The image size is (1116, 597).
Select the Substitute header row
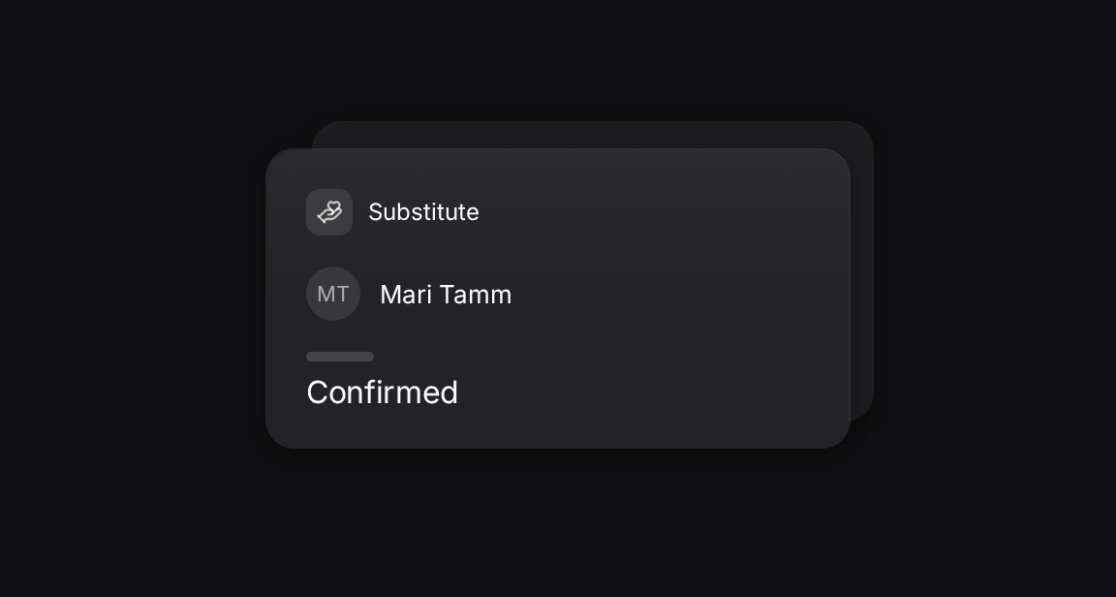click(x=558, y=212)
